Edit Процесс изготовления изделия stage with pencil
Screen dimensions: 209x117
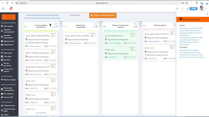[134, 27]
